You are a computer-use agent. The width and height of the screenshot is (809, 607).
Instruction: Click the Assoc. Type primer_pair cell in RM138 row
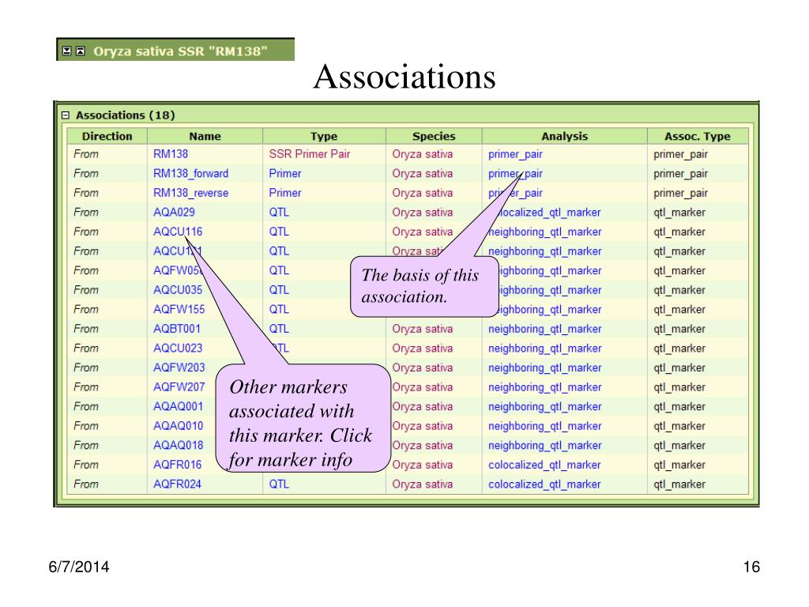(680, 154)
